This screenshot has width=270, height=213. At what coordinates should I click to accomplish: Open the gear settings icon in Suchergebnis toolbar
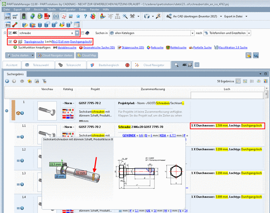click(x=22, y=81)
